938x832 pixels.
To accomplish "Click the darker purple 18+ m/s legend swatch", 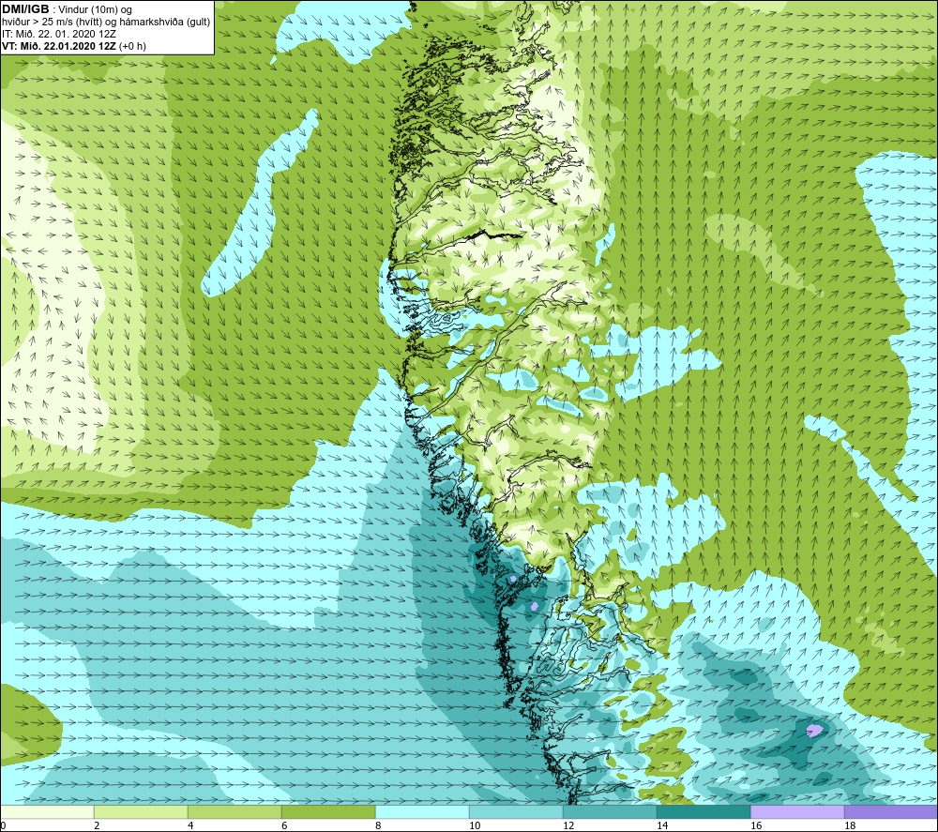I will pyautogui.click(x=891, y=811).
